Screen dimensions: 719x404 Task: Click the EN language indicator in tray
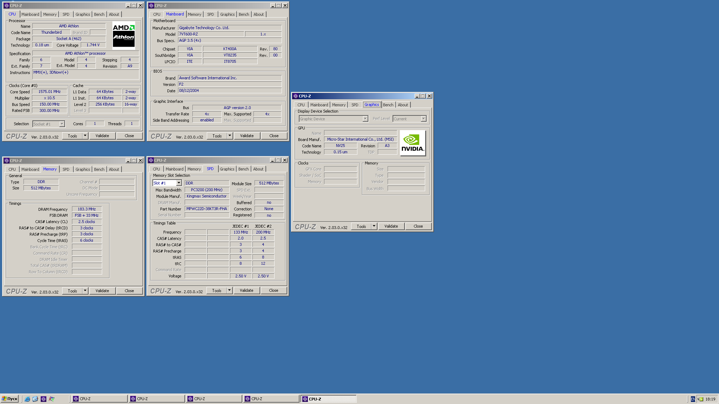click(x=693, y=399)
